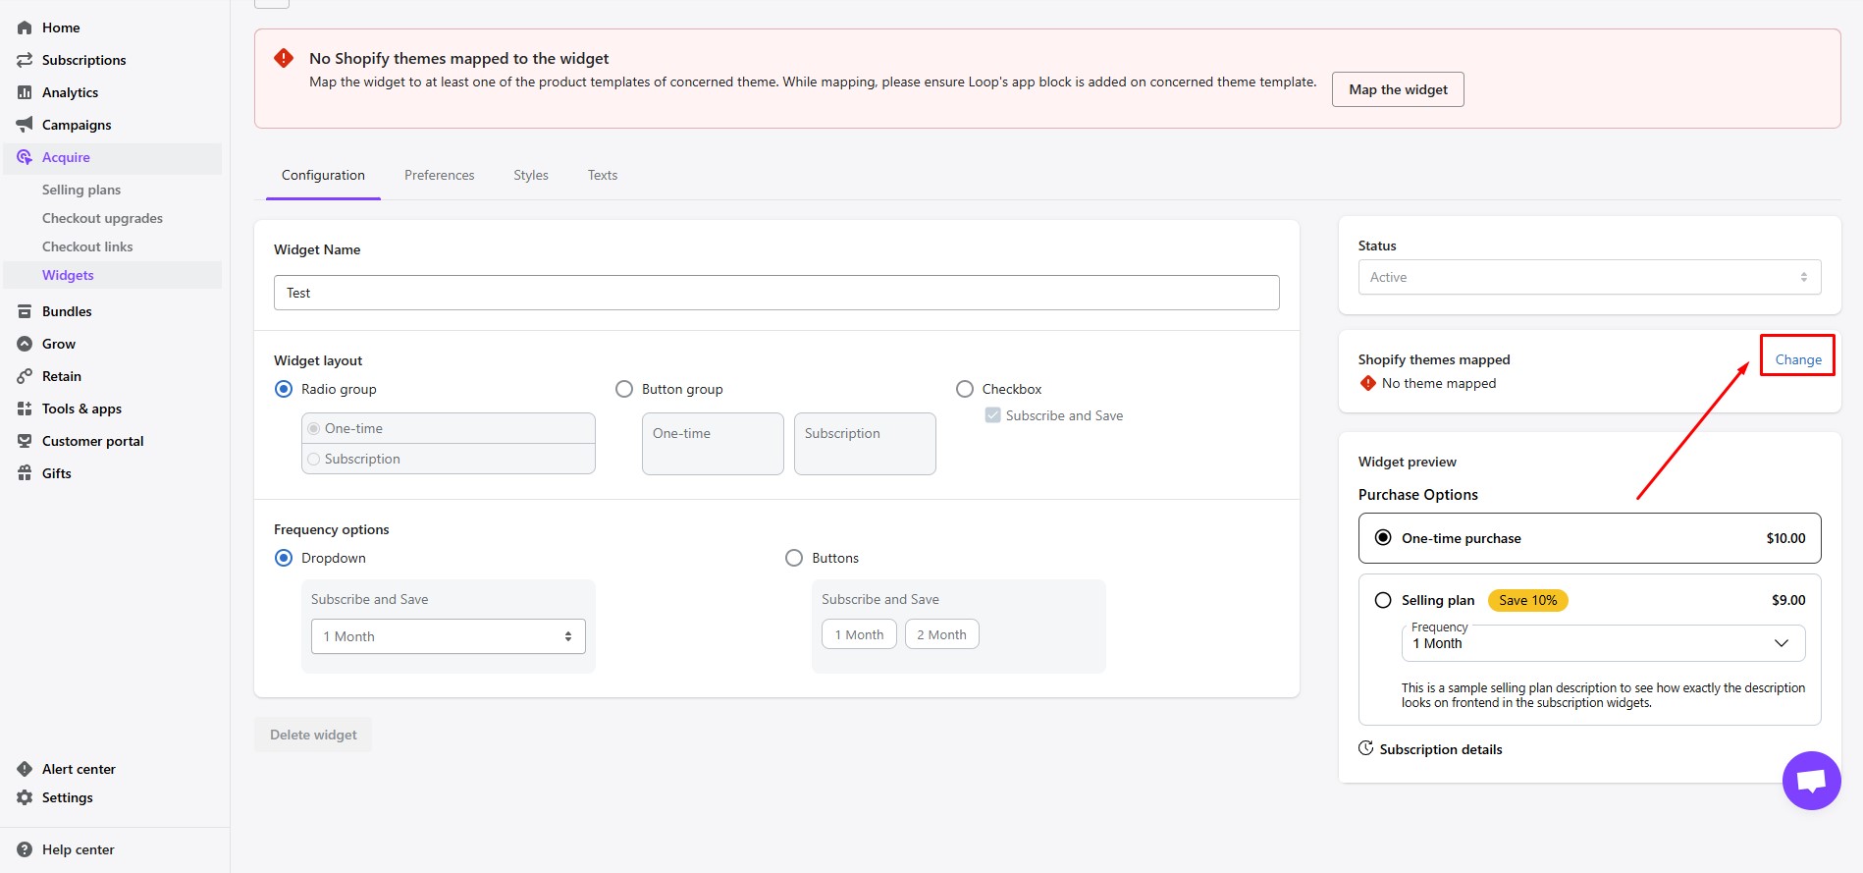Click the Map the widget button

(1397, 89)
